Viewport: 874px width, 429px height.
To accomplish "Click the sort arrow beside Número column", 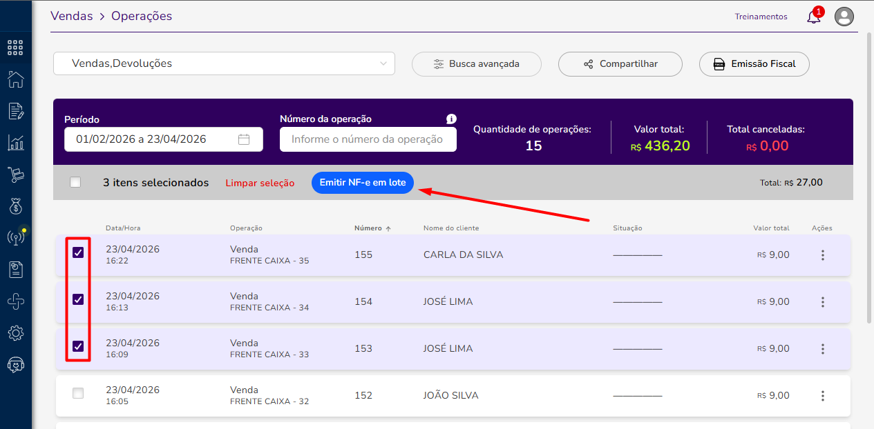I will (388, 228).
